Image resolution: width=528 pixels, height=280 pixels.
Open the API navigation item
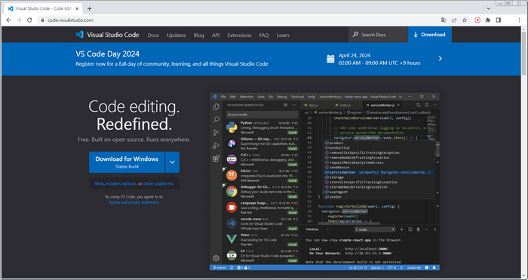[216, 35]
